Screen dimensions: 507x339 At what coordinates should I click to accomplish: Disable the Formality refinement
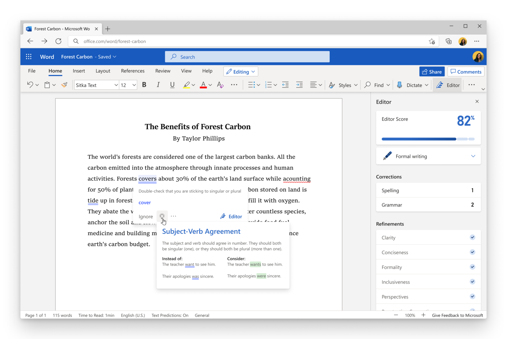click(x=472, y=267)
